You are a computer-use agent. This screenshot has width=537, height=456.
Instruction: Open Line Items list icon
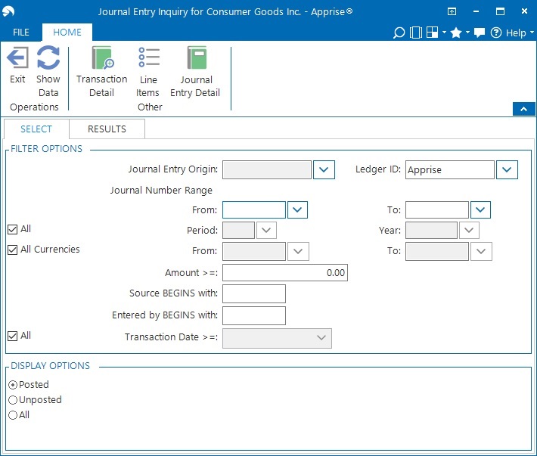(149, 57)
